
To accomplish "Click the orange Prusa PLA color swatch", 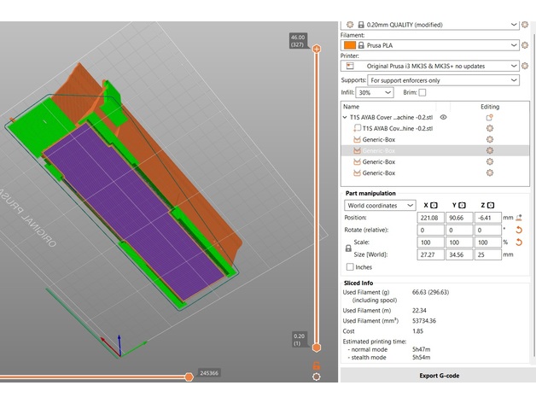I will (349, 44).
